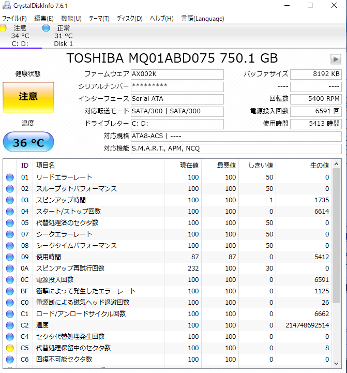Click the 5400 RPM rotation field
This screenshot has width=347, height=373.
point(316,99)
